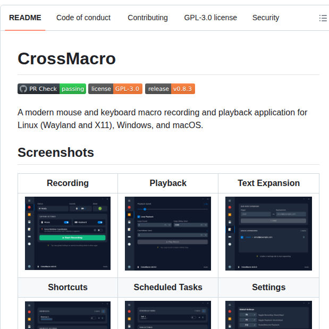Click the Shortcuts table header
This screenshot has height=329, width=329.
[68, 287]
